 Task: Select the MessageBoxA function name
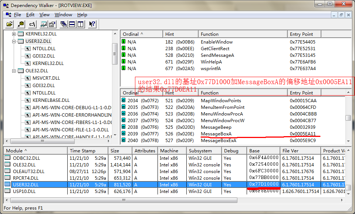tap(216, 134)
